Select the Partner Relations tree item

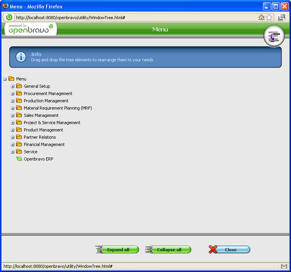40,137
